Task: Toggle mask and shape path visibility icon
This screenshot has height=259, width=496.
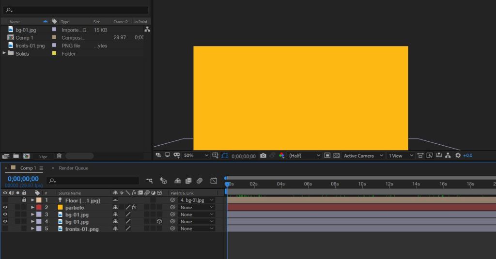Action: pyautogui.click(x=224, y=156)
